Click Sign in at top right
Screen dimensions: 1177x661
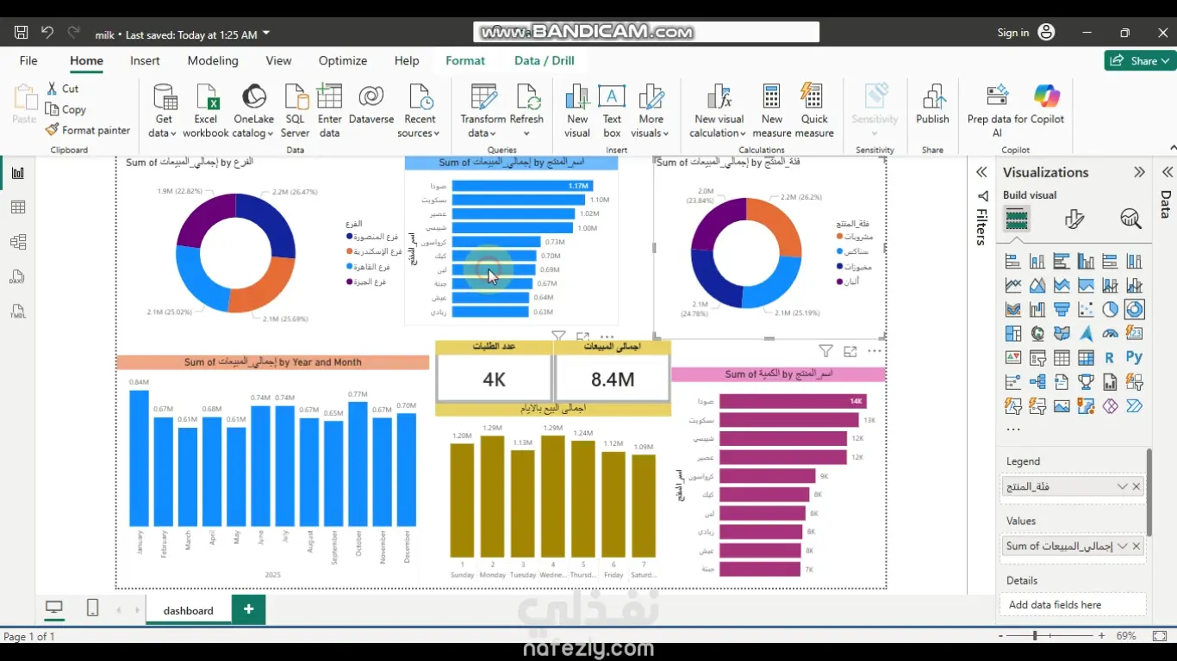point(1013,33)
